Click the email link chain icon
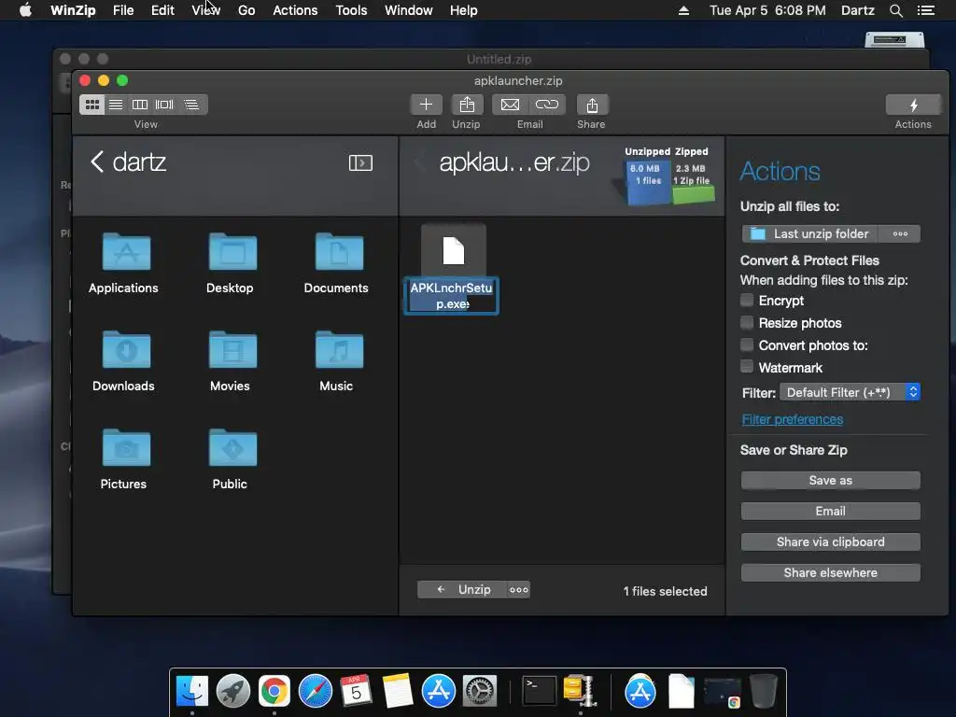956x717 pixels. 547,105
